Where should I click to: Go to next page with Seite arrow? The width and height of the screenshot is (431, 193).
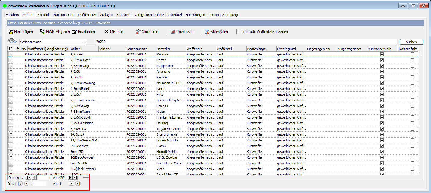71,184
